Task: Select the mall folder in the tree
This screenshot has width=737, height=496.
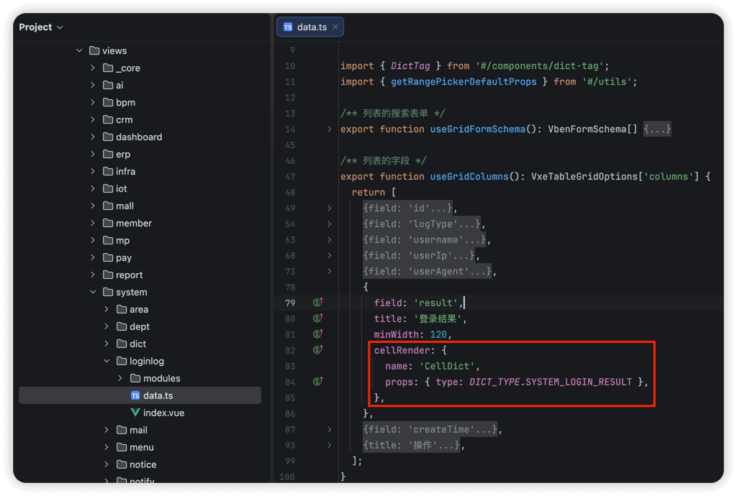Action: click(125, 206)
